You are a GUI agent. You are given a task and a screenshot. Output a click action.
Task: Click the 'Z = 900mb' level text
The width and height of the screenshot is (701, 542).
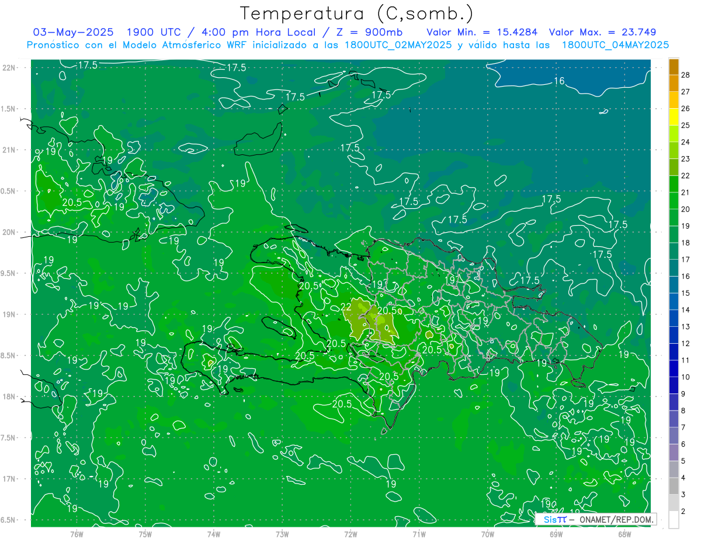click(x=369, y=32)
